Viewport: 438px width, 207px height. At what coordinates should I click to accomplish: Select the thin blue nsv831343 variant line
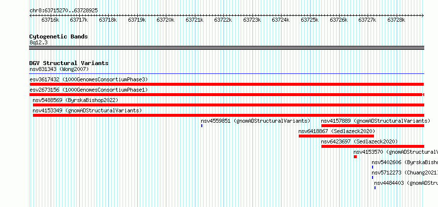click(x=226, y=74)
